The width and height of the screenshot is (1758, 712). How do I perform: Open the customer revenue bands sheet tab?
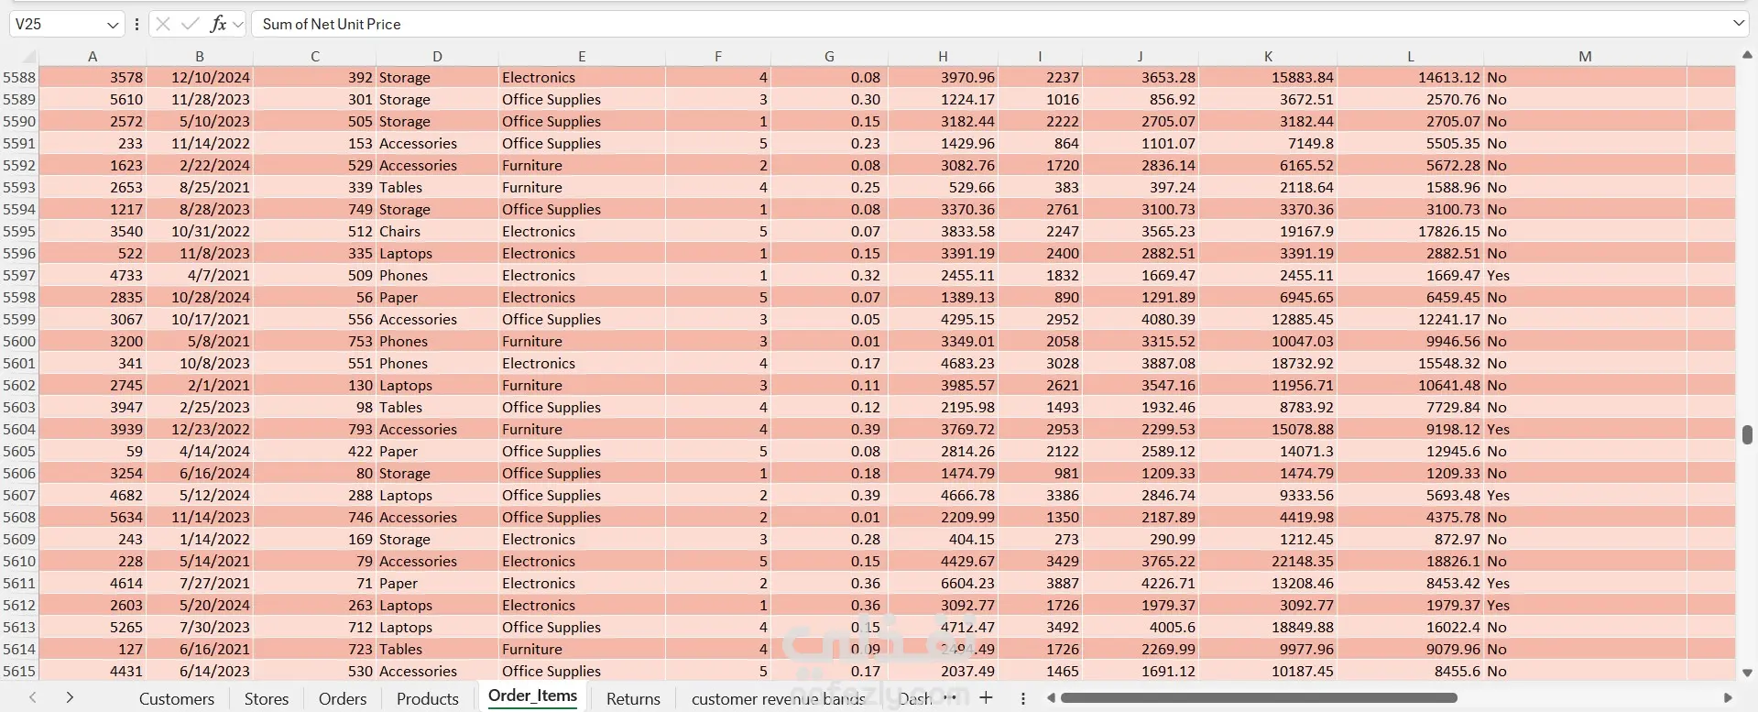point(778,698)
